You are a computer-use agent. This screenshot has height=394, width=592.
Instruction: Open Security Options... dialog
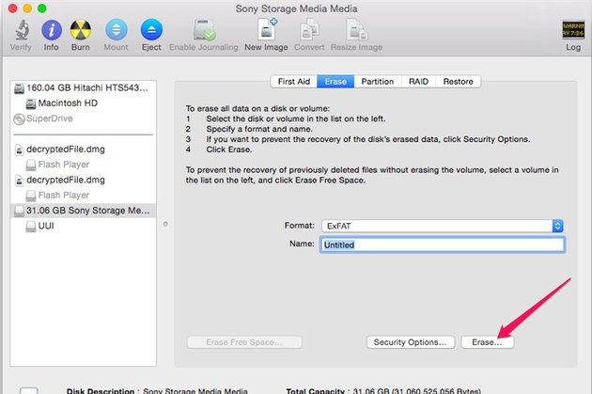point(412,342)
